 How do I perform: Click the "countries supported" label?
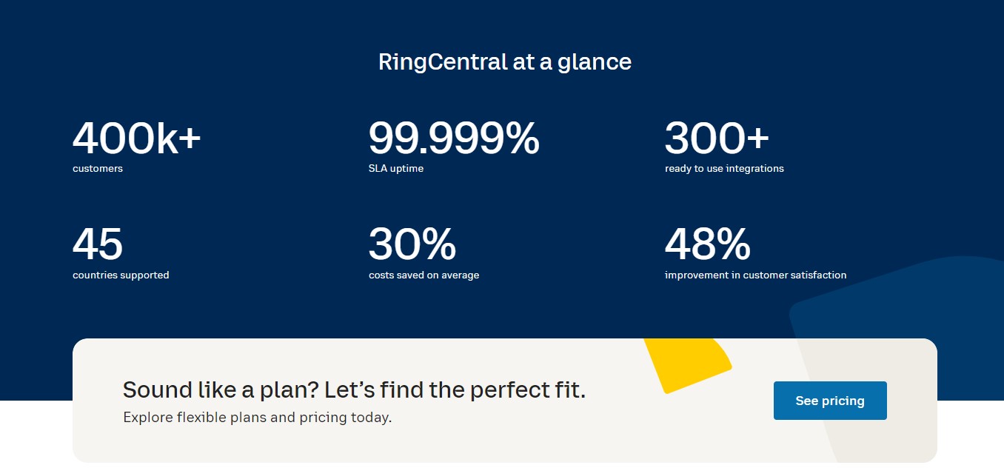point(121,275)
